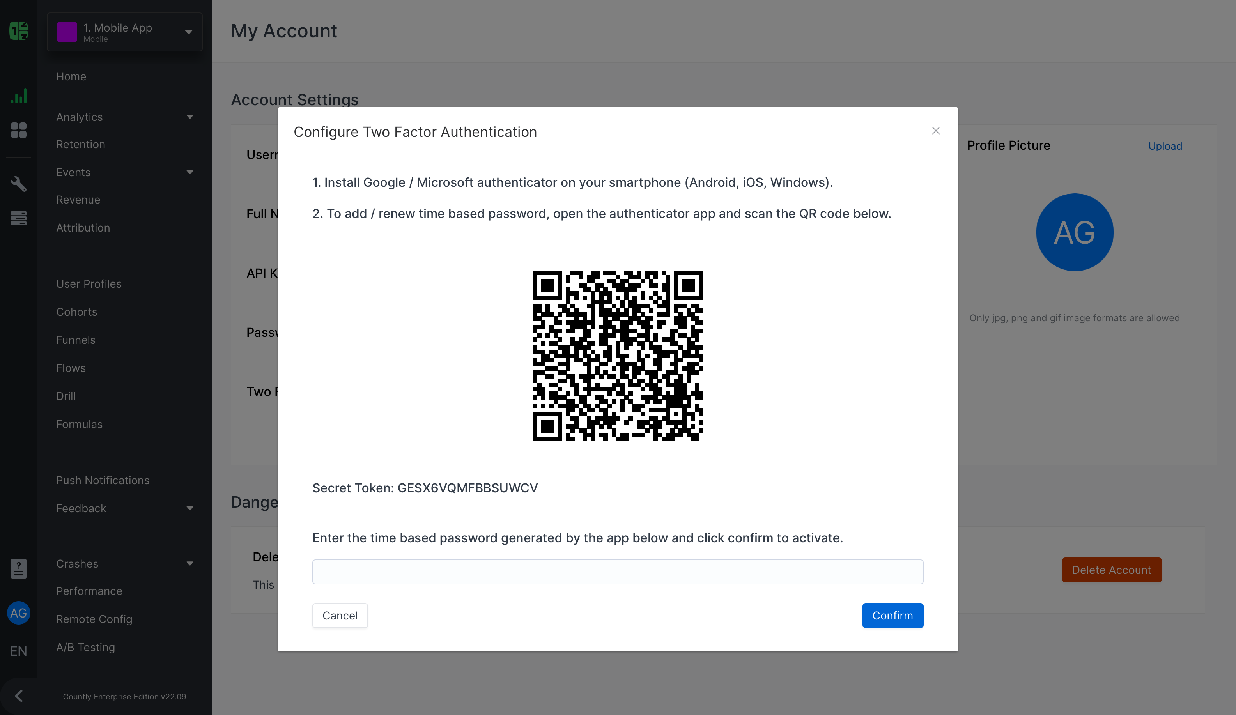Screen dimensions: 1236x715
Task: Open the analytics bar chart sidebar icon
Action: 19,97
